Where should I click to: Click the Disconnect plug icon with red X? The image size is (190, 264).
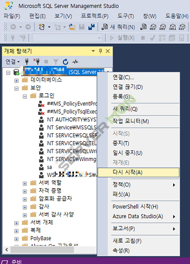36,61
